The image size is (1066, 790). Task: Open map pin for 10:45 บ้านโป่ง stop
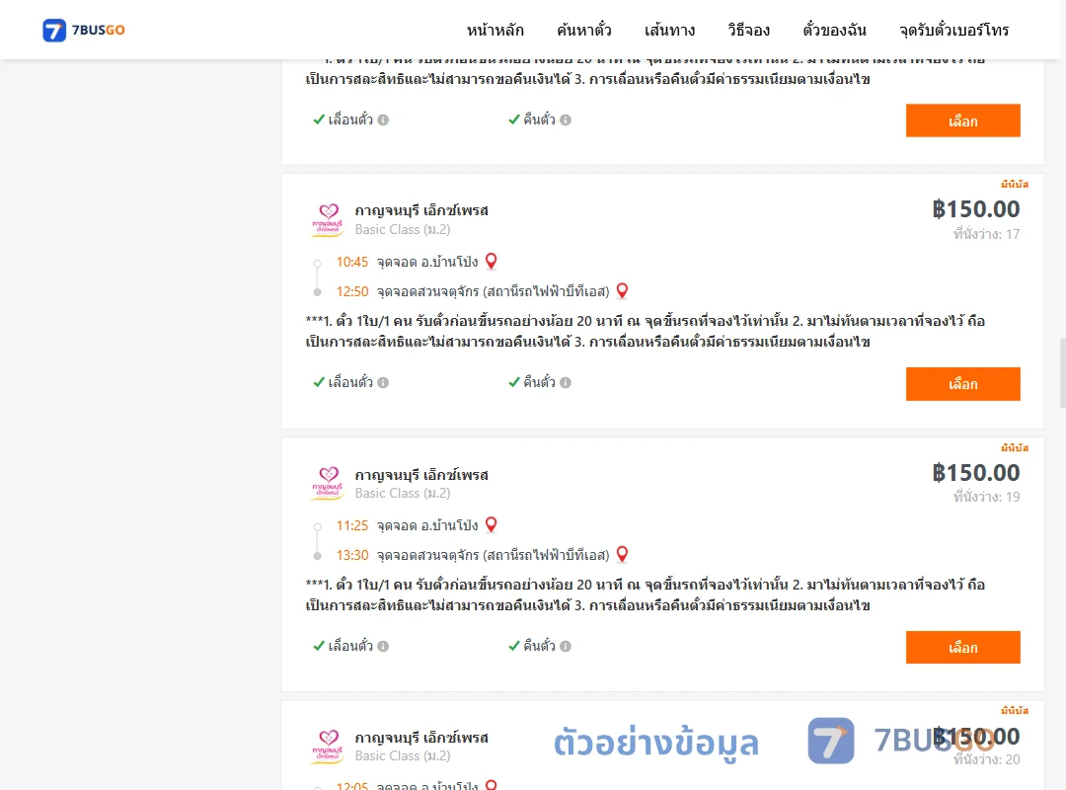pyautogui.click(x=491, y=262)
